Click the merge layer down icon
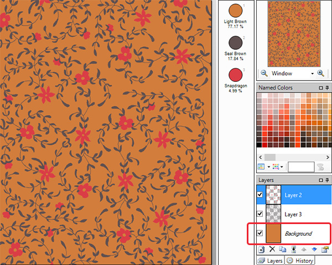 point(293,250)
